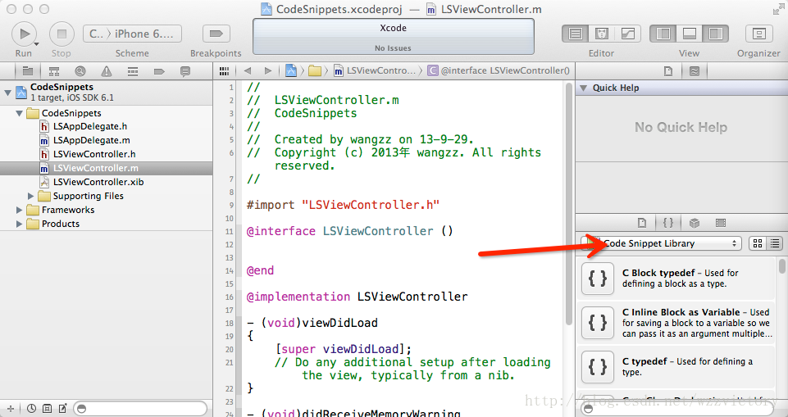Open the Scheme selector showing iPhone 6
Viewport: 788px width, 417px height.
point(132,34)
